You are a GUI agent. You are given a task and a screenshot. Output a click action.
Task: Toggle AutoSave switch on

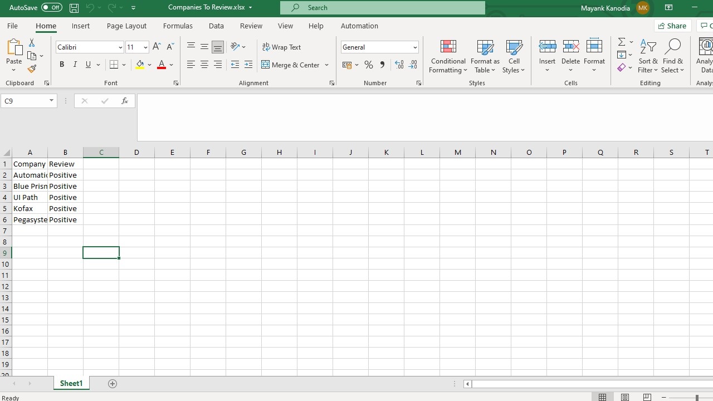pyautogui.click(x=52, y=8)
